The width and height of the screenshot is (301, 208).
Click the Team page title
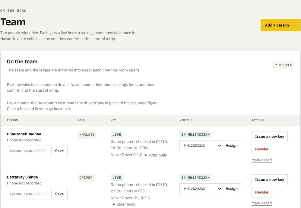click(x=13, y=22)
